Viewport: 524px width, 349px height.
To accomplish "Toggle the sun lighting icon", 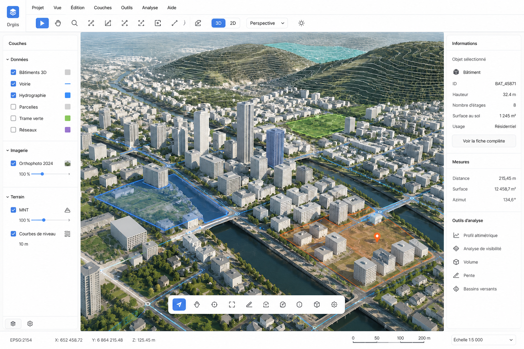I will click(x=301, y=23).
